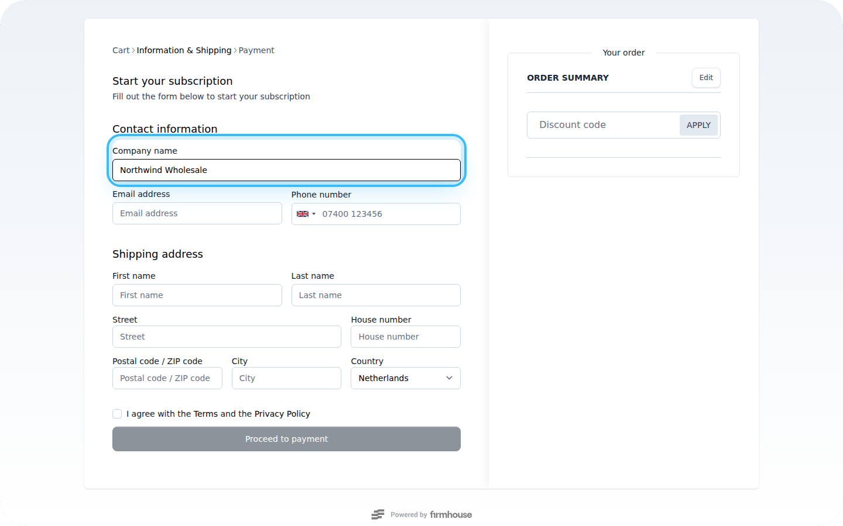Click the Company name input field
The height and width of the screenshot is (526, 843).
[286, 170]
